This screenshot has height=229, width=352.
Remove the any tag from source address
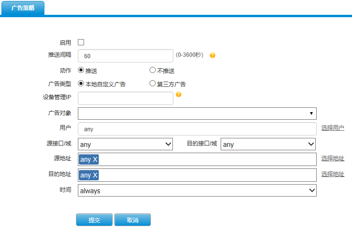pos(95,159)
